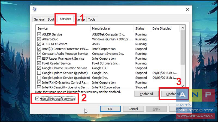Screen dimensions: 218x122
Task: Click the ASLDR Service name text
Action: tap(52, 34)
